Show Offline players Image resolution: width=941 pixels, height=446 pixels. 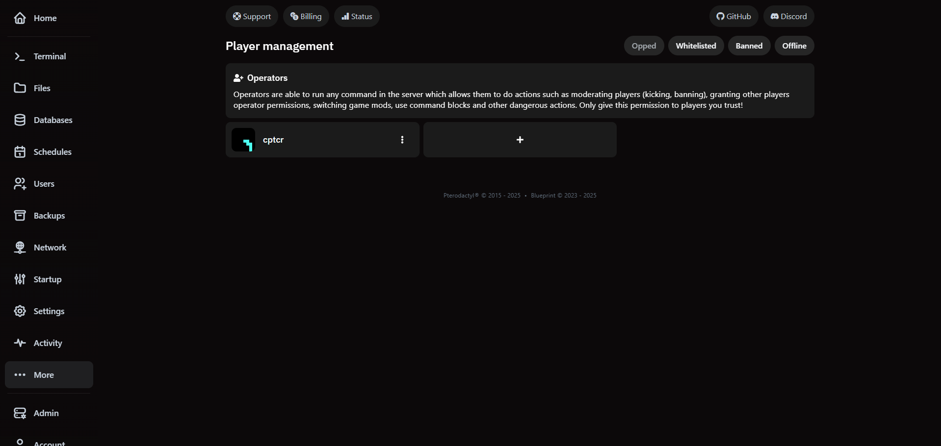coord(794,45)
